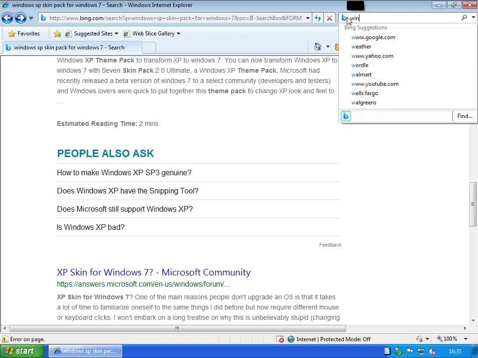Image resolution: width=478 pixels, height=358 pixels.
Task: Open the recent pages dropdown beside Forward
Action: pyautogui.click(x=31, y=18)
